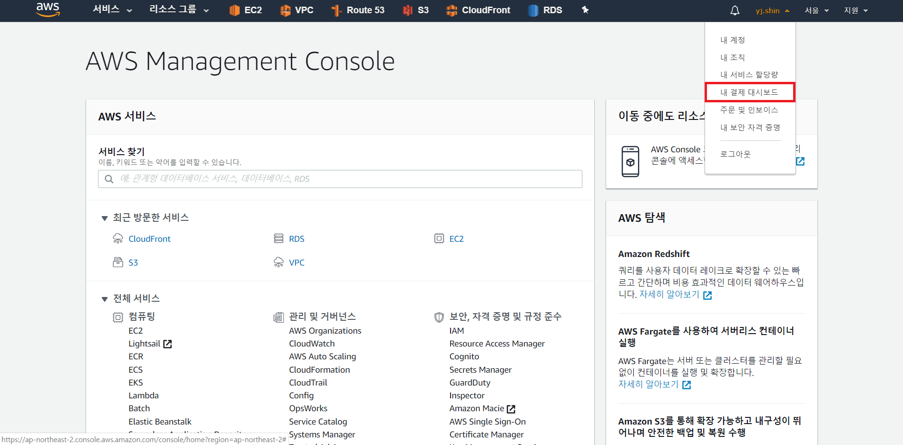Click the 컴퓨팅 category chip icon
Viewport: 903px width, 445px height.
pyautogui.click(x=118, y=317)
